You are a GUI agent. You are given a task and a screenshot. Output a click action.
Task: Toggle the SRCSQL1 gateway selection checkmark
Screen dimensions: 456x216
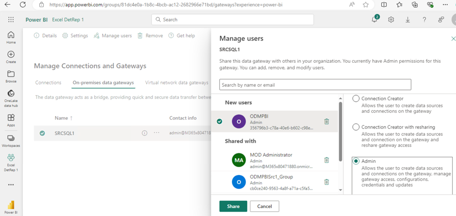42,133
